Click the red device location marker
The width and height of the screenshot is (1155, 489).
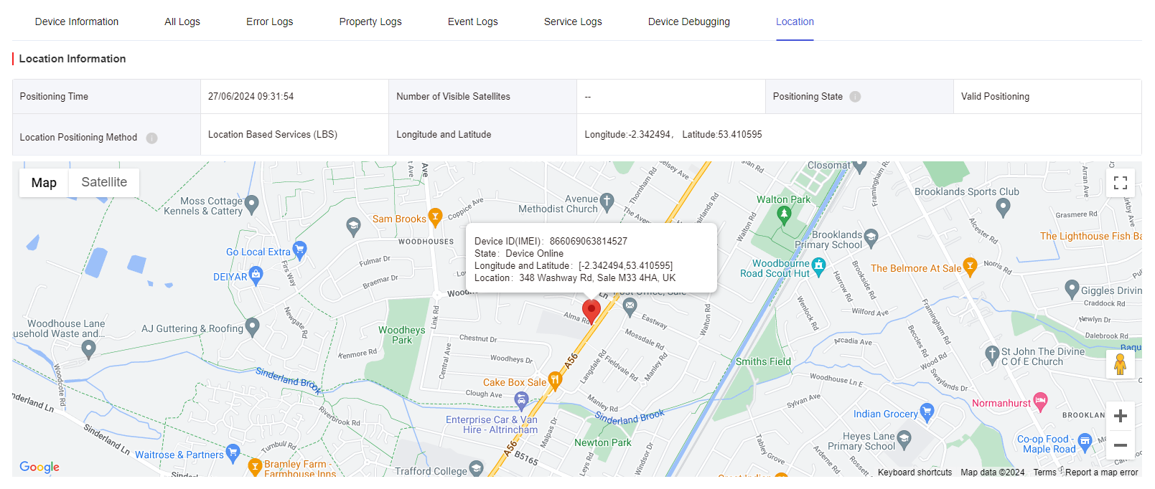(591, 311)
